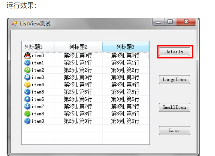Click cell 第3列,第1行

(x=125, y=63)
